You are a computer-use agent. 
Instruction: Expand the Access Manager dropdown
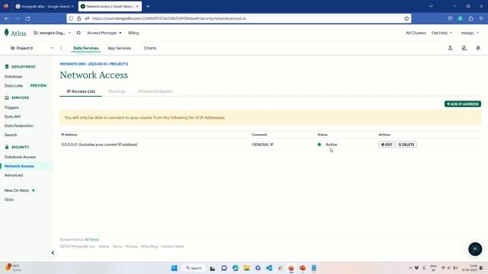coord(104,33)
